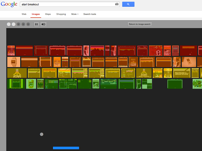
Task: Click the orange wristwatch brick thumbnail
Action: click(14, 62)
